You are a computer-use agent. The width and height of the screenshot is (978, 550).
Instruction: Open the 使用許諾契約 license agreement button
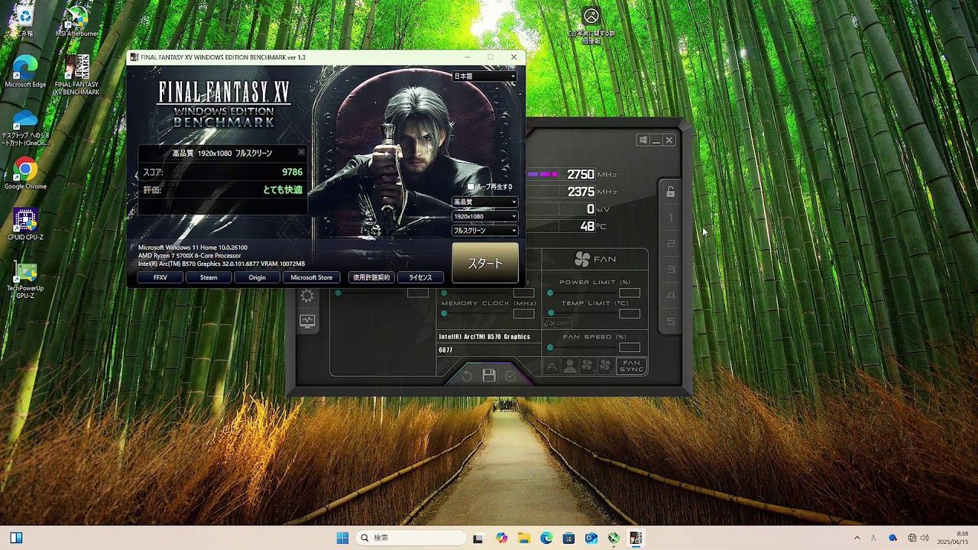click(x=371, y=277)
